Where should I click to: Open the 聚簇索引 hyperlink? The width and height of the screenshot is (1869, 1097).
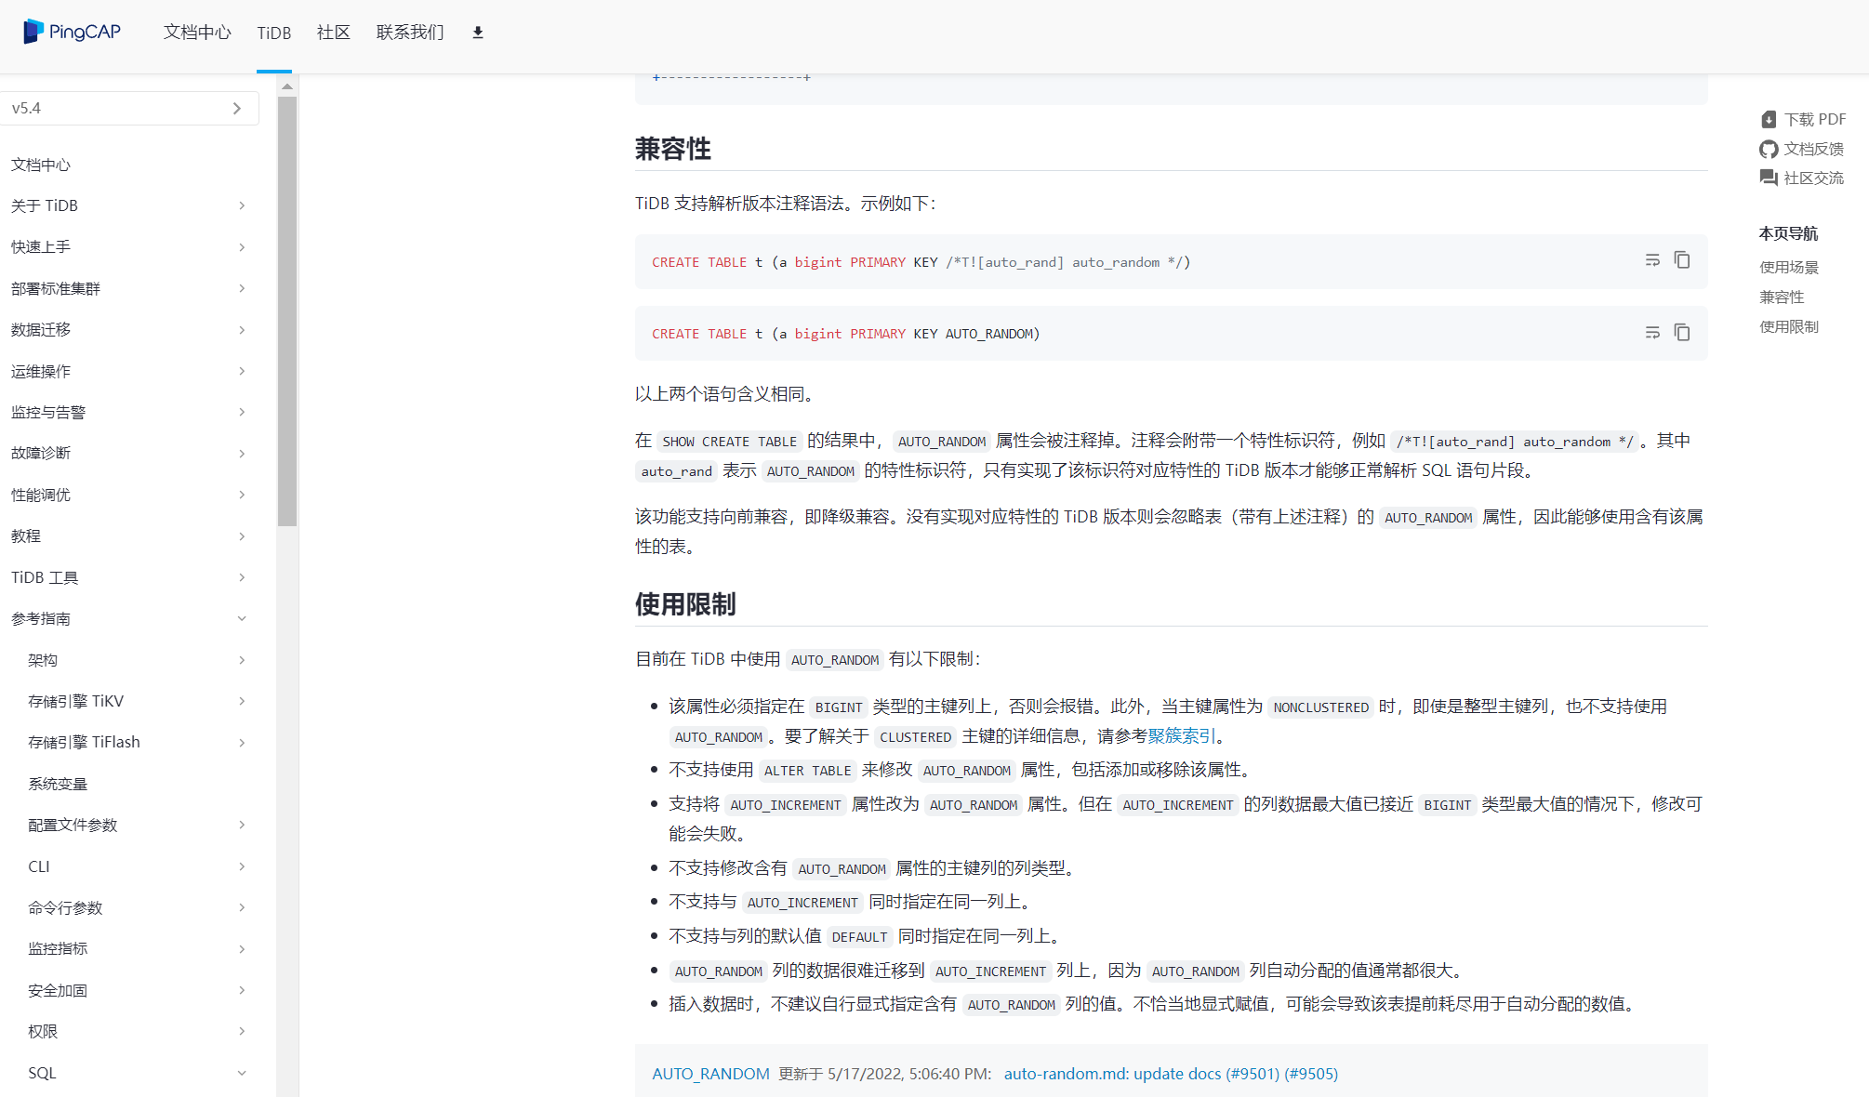[x=1181, y=736]
